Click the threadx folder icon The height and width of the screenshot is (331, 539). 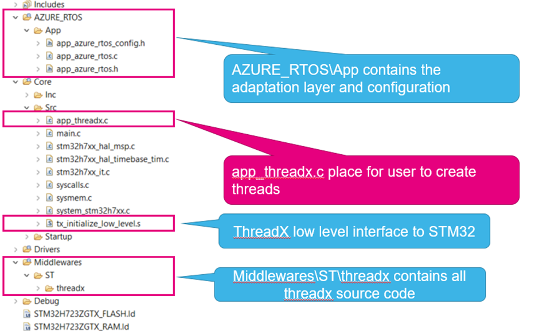pos(49,289)
